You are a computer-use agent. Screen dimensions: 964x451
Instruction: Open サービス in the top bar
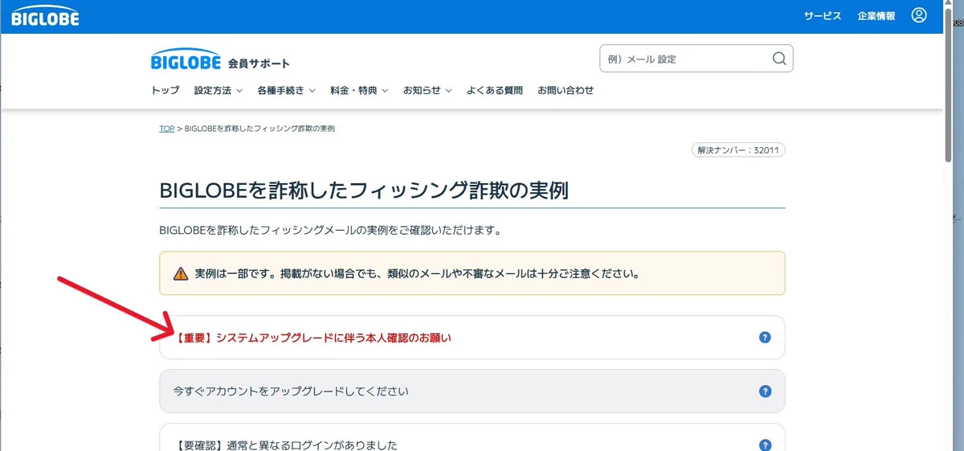click(823, 16)
